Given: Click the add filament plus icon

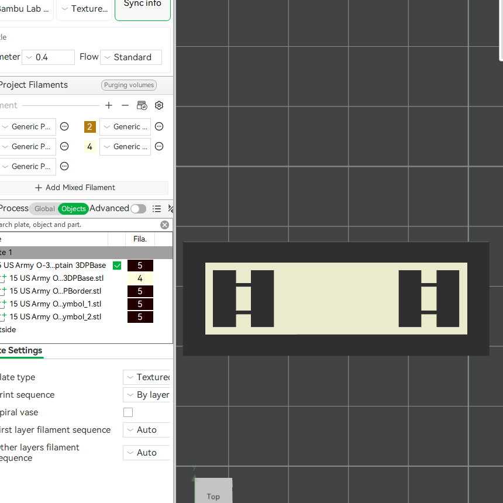Looking at the screenshot, I should (109, 105).
